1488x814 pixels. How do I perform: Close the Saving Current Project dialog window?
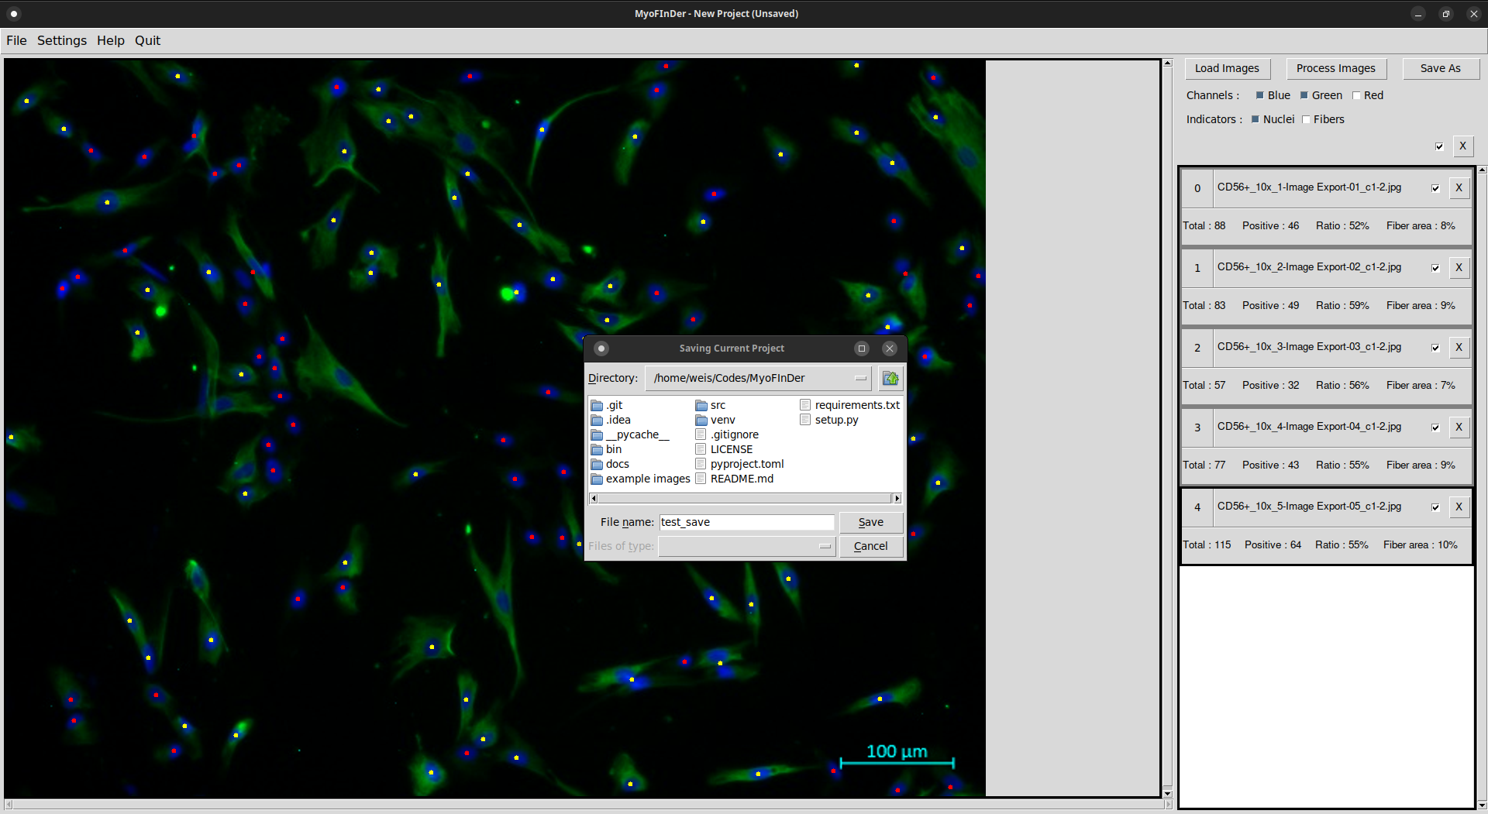point(890,349)
